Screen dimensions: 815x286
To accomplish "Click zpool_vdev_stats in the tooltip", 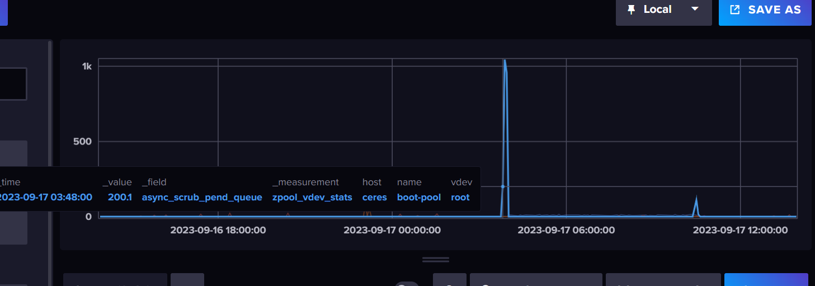I will pyautogui.click(x=312, y=197).
